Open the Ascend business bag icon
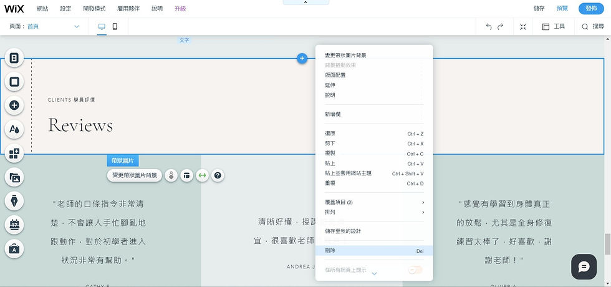Image resolution: width=611 pixels, height=287 pixels. (14, 249)
